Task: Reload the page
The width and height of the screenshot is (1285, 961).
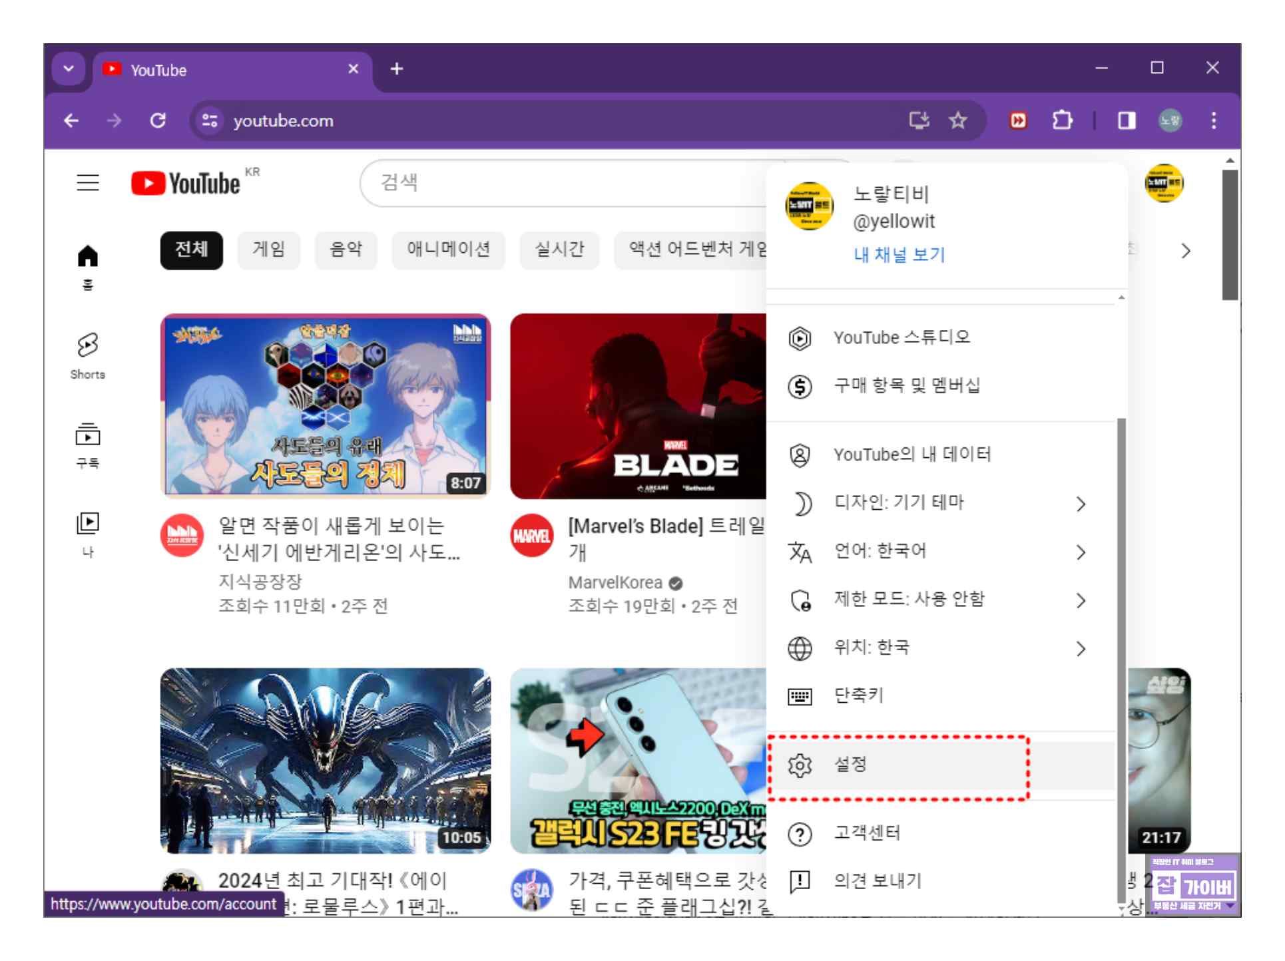Action: point(158,120)
